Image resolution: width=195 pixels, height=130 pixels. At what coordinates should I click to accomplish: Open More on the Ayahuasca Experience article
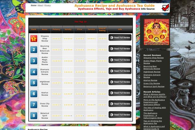pos(154,102)
